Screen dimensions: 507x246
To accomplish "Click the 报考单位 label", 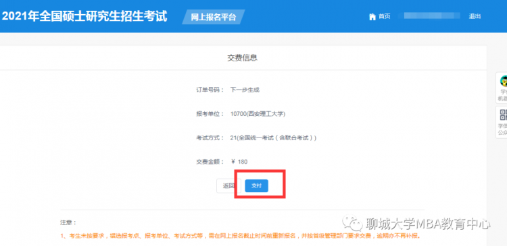I will point(210,114).
